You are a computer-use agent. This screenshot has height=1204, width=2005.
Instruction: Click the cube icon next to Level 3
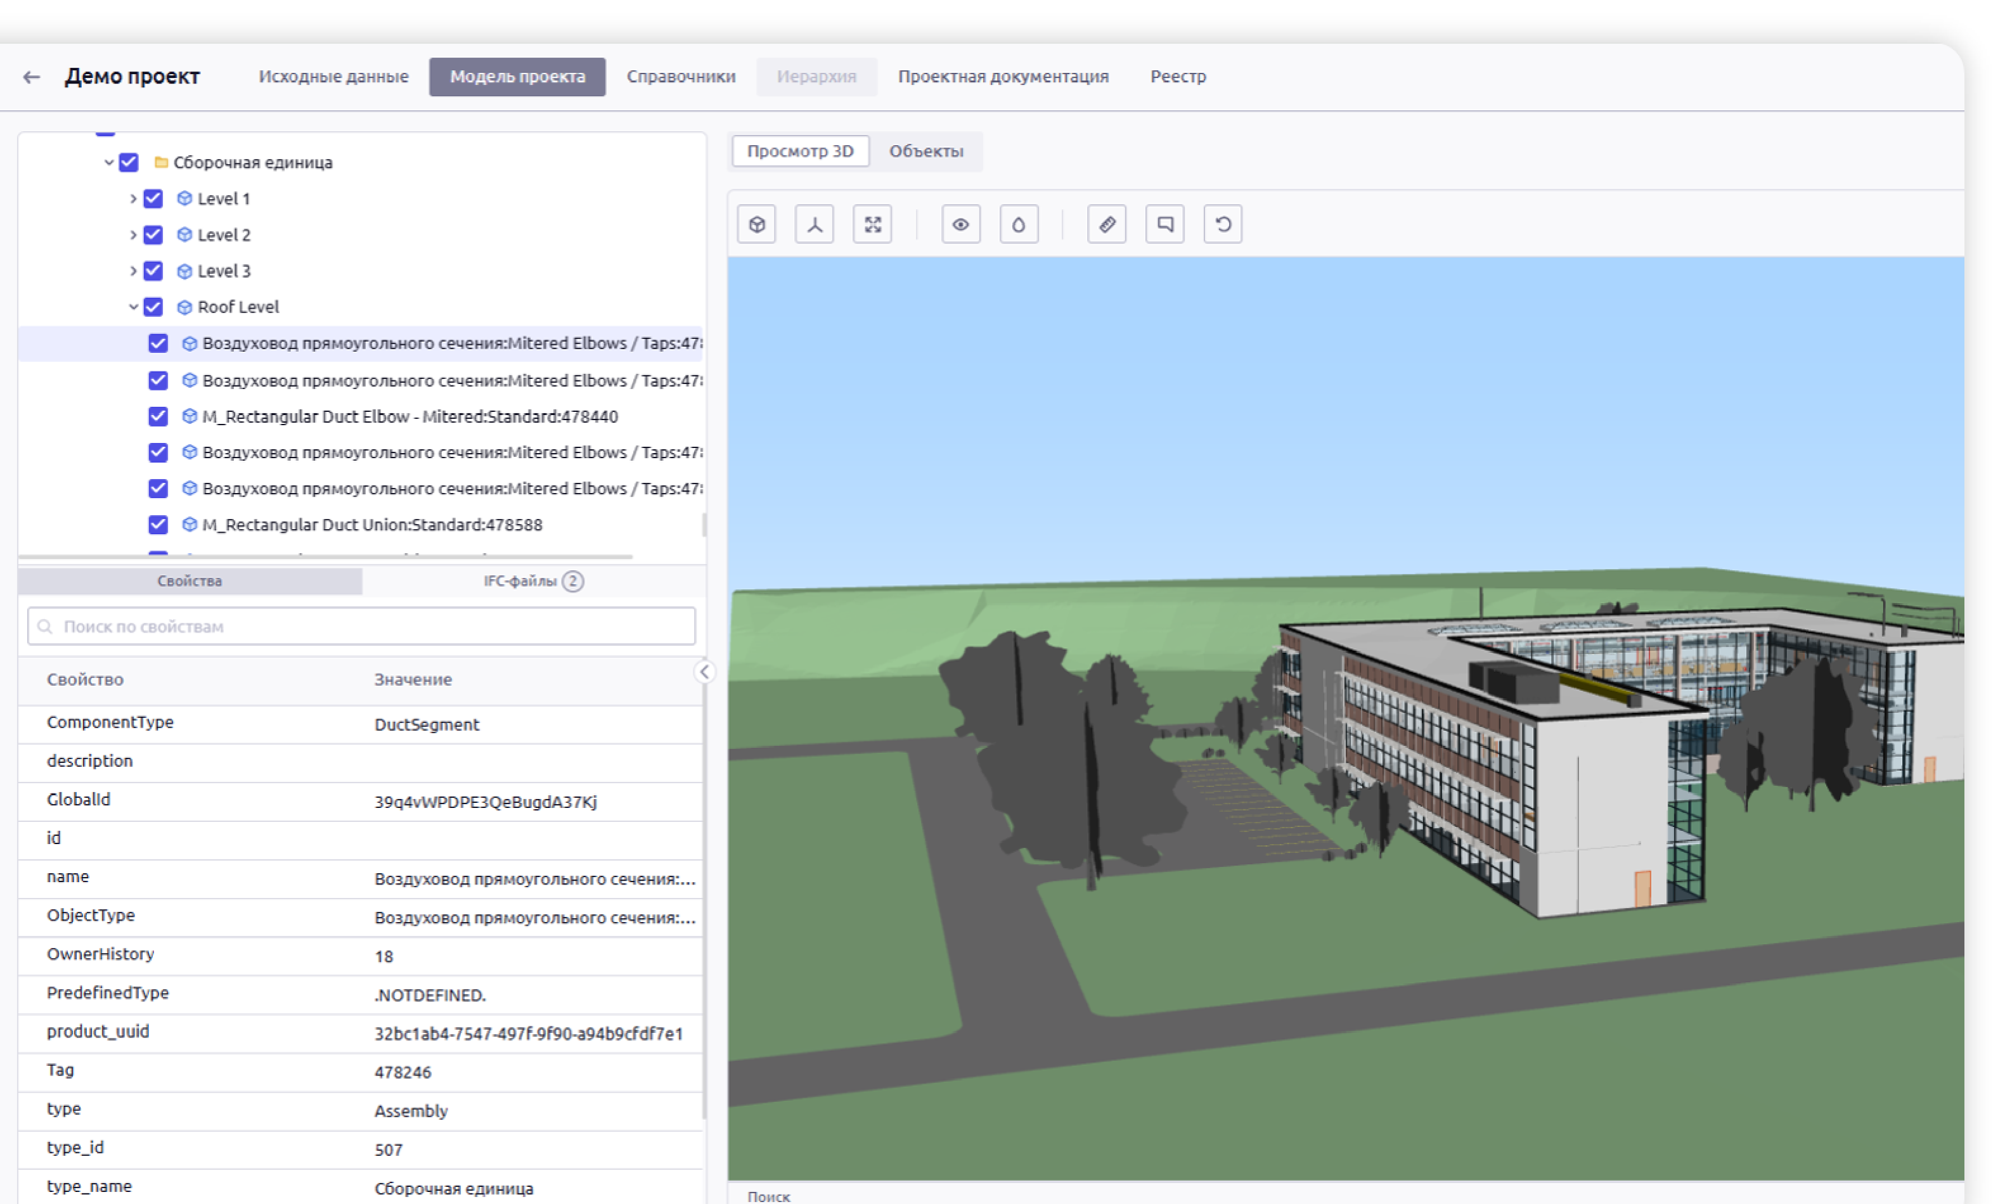coord(184,270)
